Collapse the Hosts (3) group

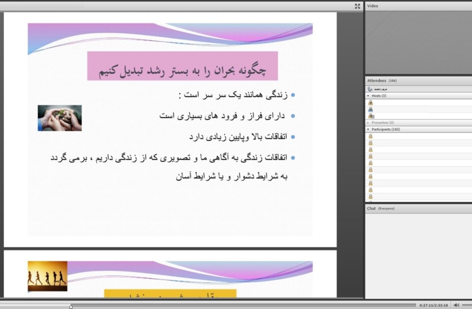pos(368,96)
